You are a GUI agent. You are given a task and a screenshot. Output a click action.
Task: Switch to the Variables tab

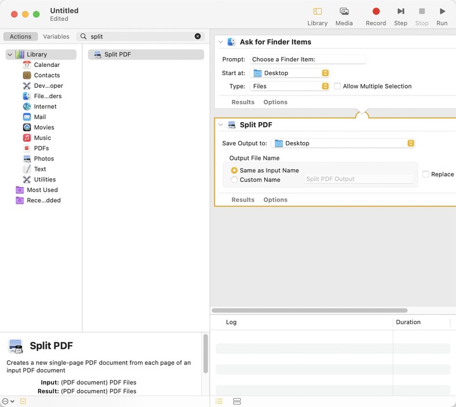tap(56, 37)
